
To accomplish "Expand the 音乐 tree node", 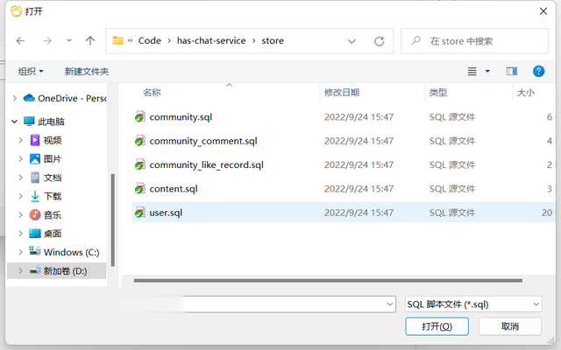I will coord(20,215).
